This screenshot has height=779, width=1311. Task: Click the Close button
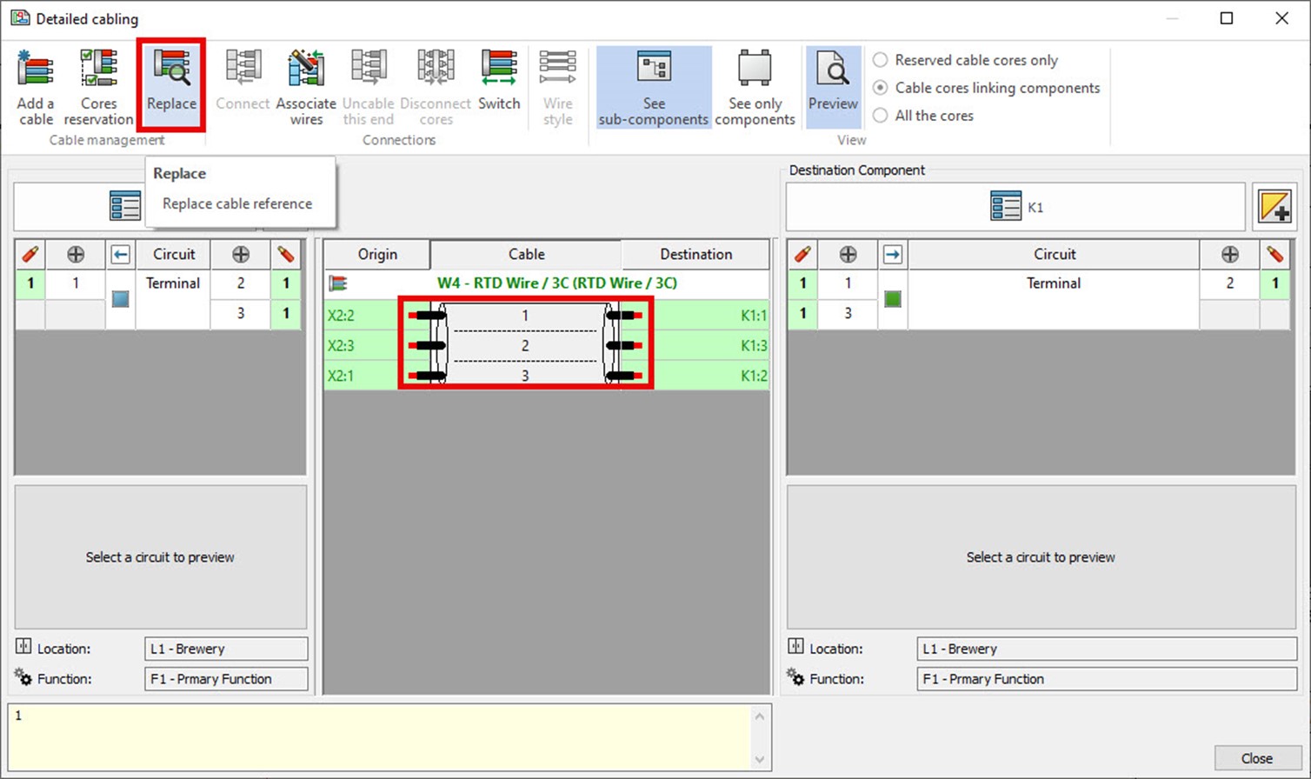point(1257,757)
